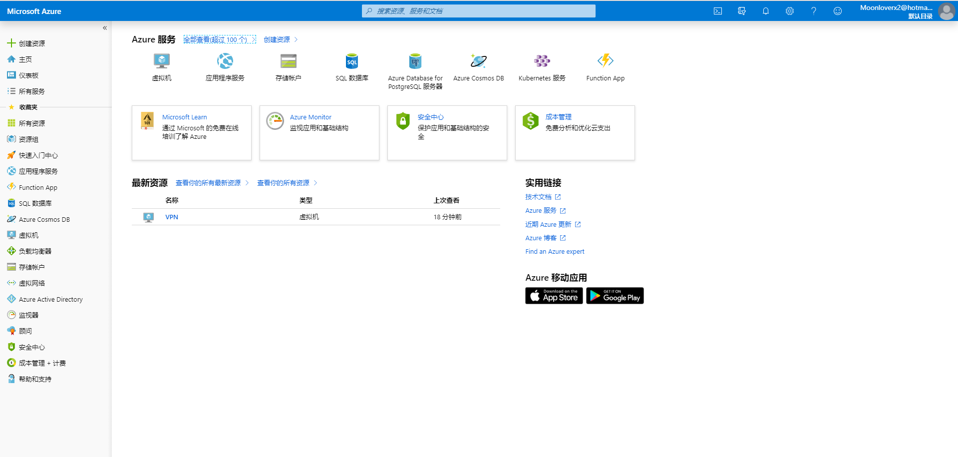This screenshot has width=958, height=457.
Task: Select 存储帐户 in sidebar
Action: coord(32,267)
